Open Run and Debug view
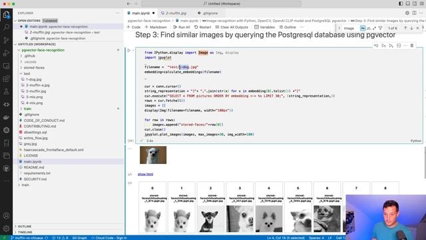The height and width of the screenshot is (240, 426). click(6, 53)
